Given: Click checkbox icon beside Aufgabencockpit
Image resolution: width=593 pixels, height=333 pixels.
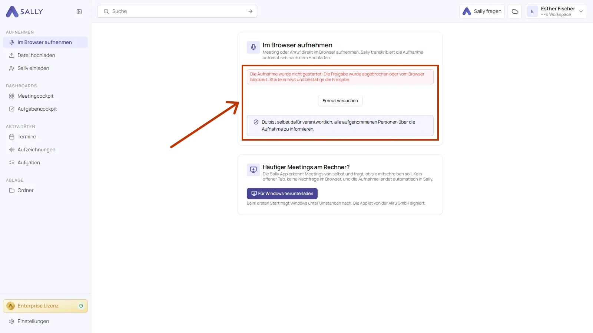Looking at the screenshot, I should [12, 109].
